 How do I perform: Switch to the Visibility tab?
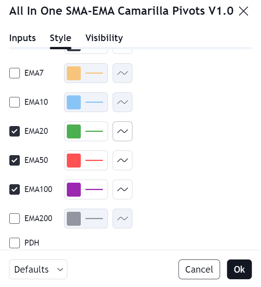(104, 38)
